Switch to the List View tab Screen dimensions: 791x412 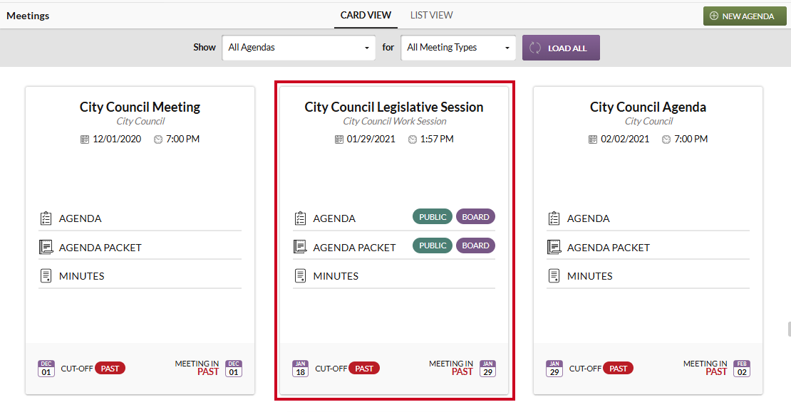pyautogui.click(x=431, y=15)
